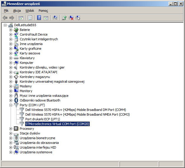Expand the Odbiorniki radiowe Bluetooth node
This screenshot has height=168, width=185.
[11, 101]
